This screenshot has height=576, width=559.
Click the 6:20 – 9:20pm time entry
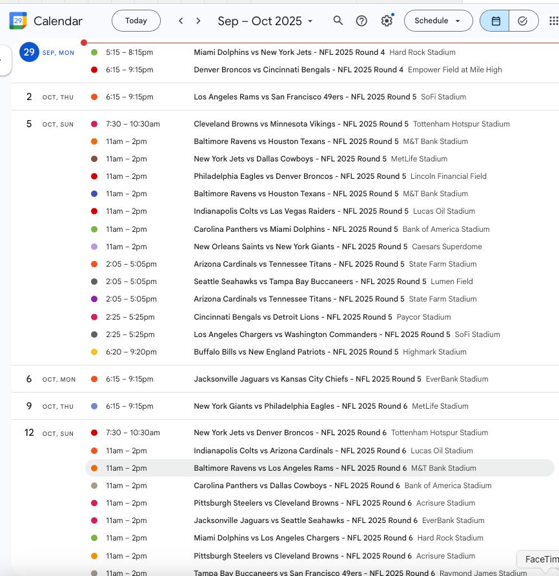(131, 351)
